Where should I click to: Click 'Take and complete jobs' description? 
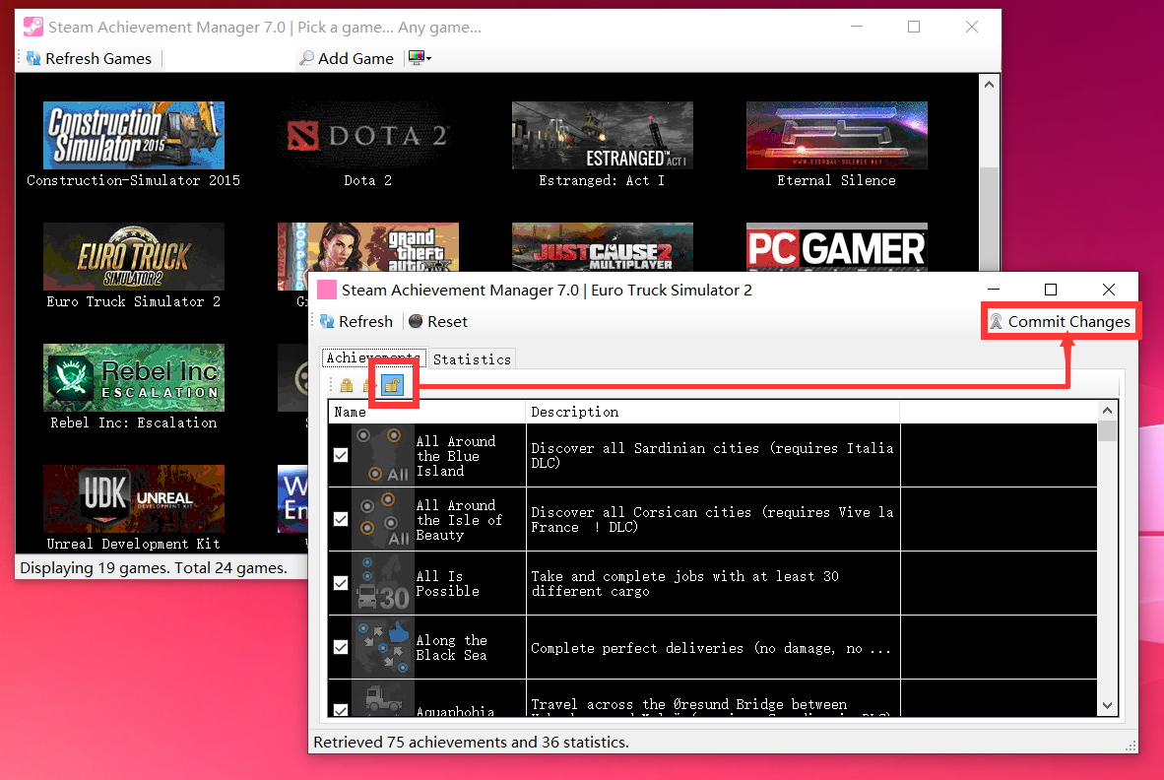pos(684,583)
